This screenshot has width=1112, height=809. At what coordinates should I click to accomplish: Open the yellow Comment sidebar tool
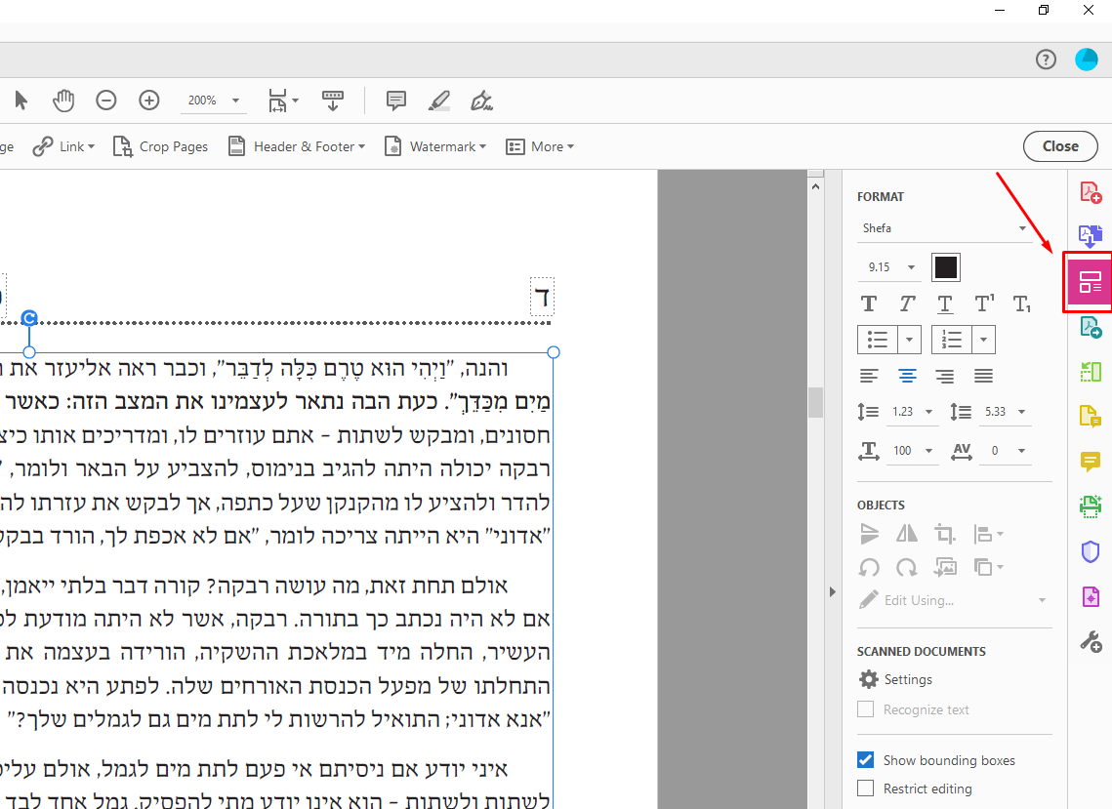[1091, 462]
